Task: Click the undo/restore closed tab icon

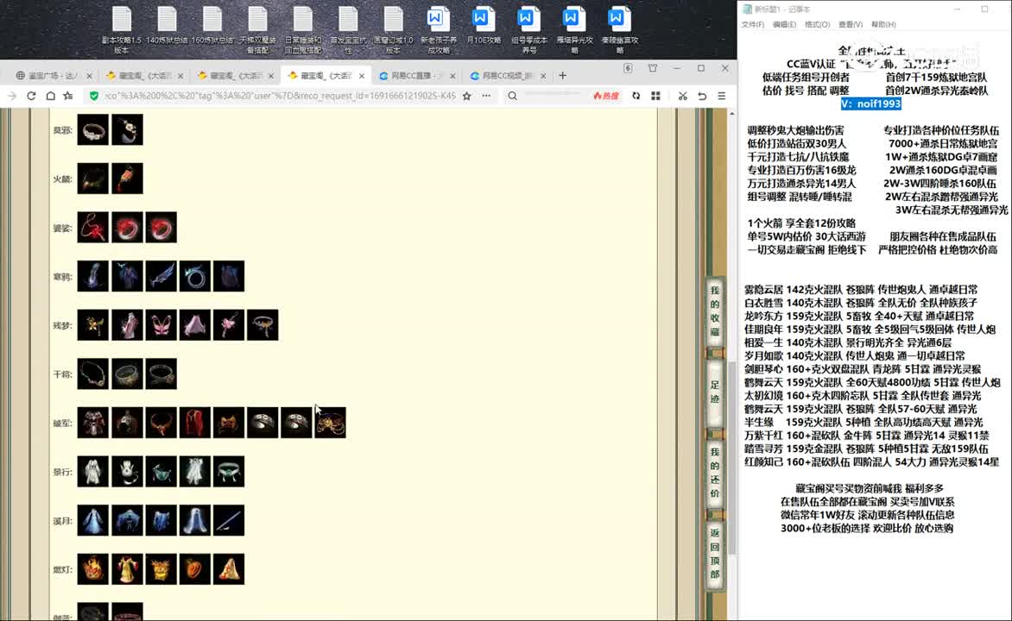Action: pyautogui.click(x=702, y=96)
